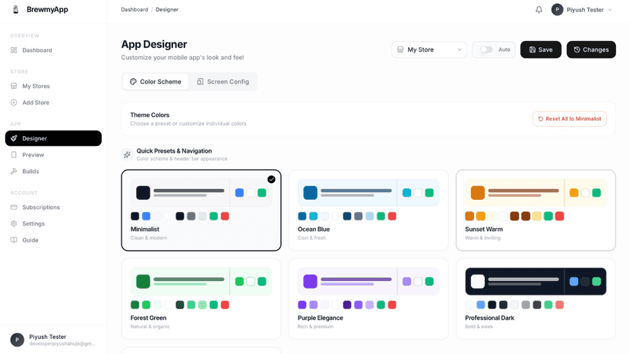The height and width of the screenshot is (354, 629).
Task: Click the Designer rocket icon
Action: [x=14, y=138]
